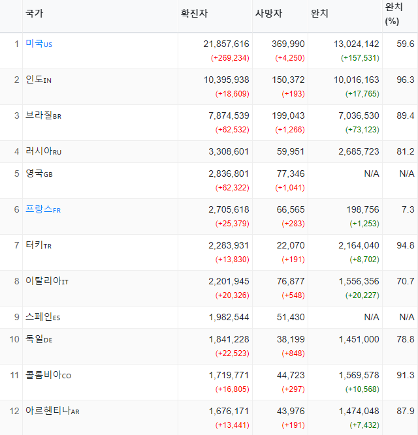
Task: Click US recovered value 13,024,142
Action: (x=357, y=44)
